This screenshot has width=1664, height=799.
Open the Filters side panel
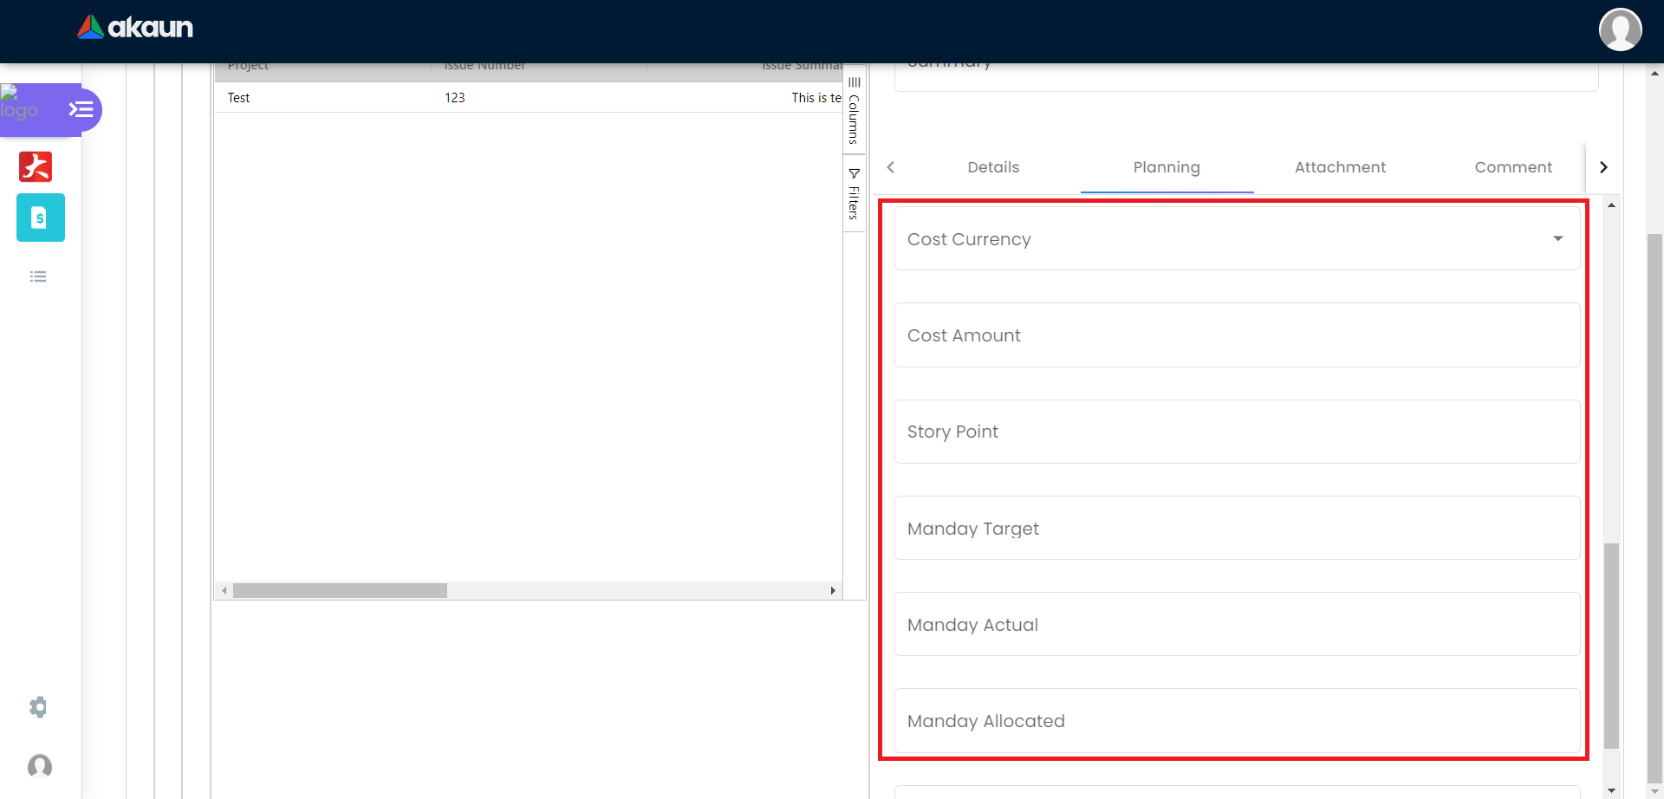tap(854, 193)
